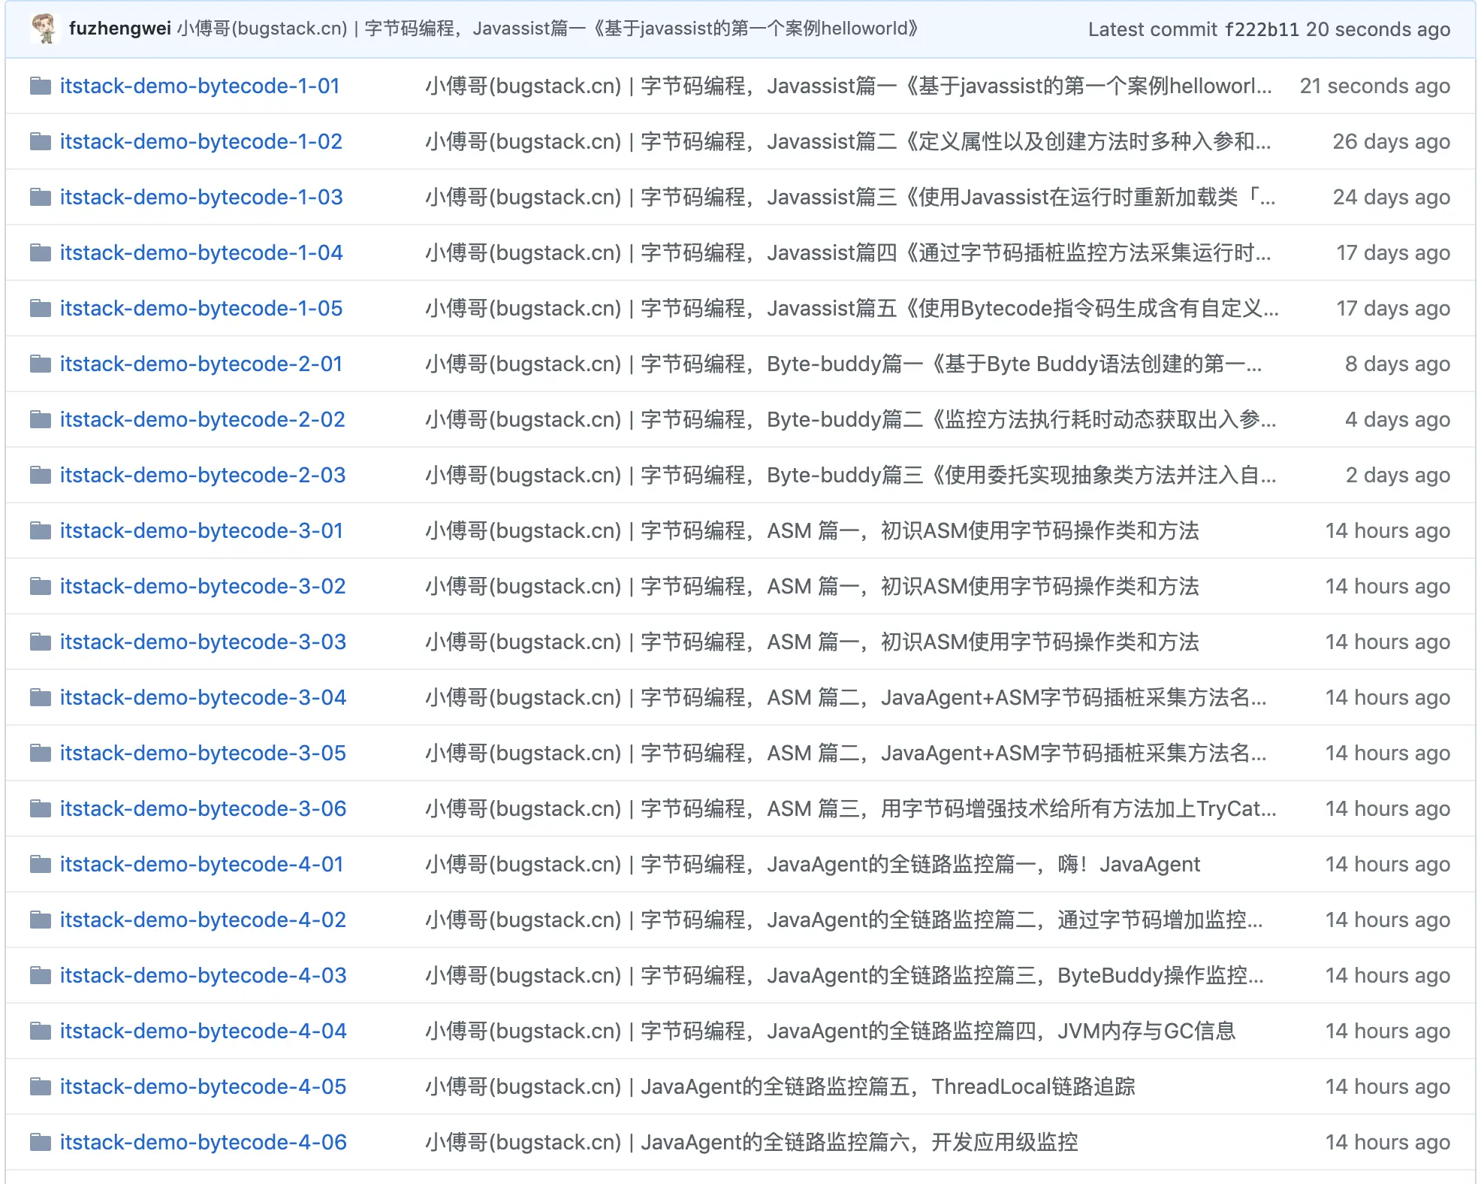Click folder icon beside itstack-demo-bytecode-1-01
The image size is (1484, 1184).
point(41,86)
